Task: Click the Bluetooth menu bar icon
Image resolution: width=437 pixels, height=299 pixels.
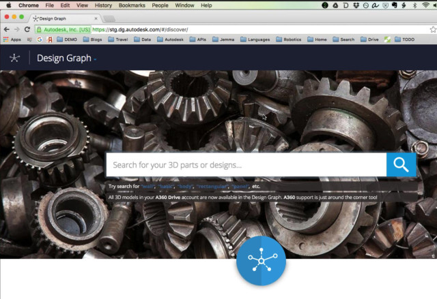Action: pyautogui.click(x=414, y=5)
